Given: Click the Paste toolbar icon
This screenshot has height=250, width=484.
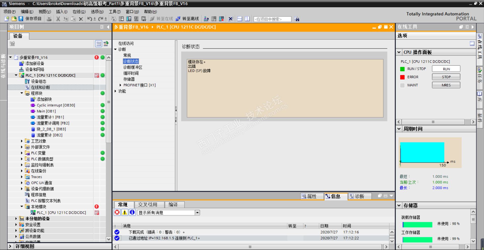Looking at the screenshot, I should 73,19.
